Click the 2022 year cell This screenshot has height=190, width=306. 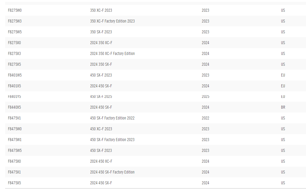(x=205, y=118)
